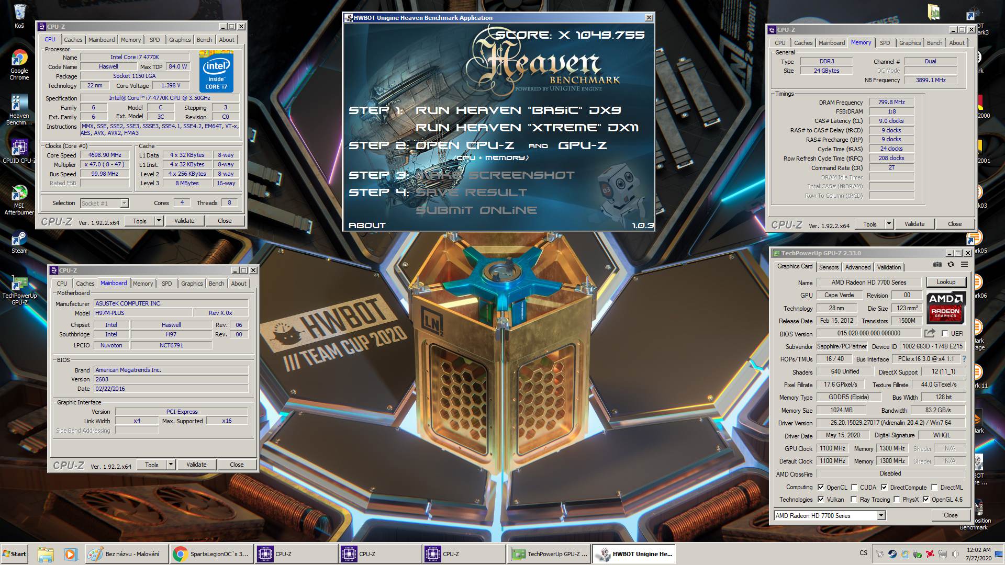The image size is (1005, 565).
Task: Click the Lookup button in GPU-Z
Action: click(x=946, y=282)
